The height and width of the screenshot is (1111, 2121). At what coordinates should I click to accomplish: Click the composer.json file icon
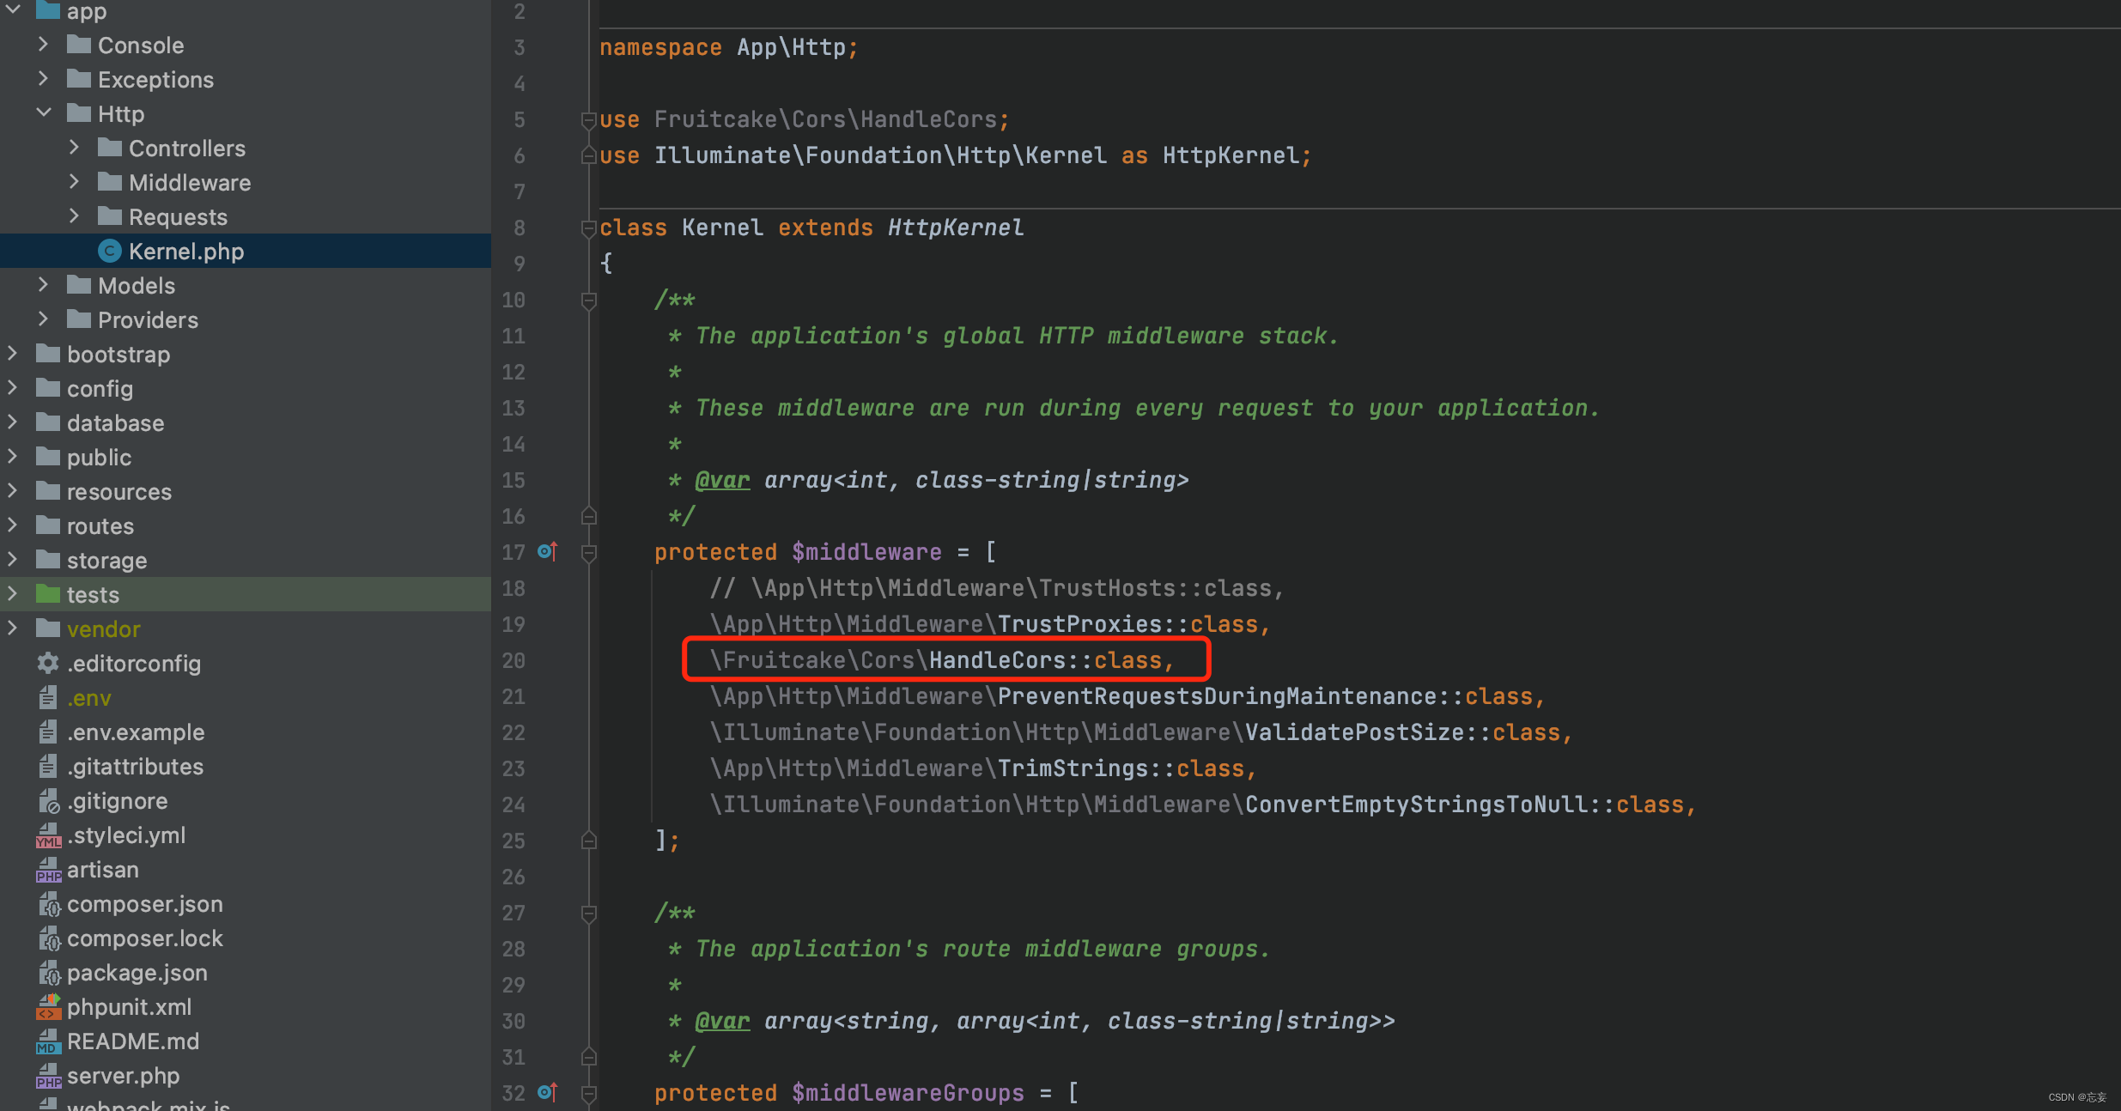pos(48,904)
